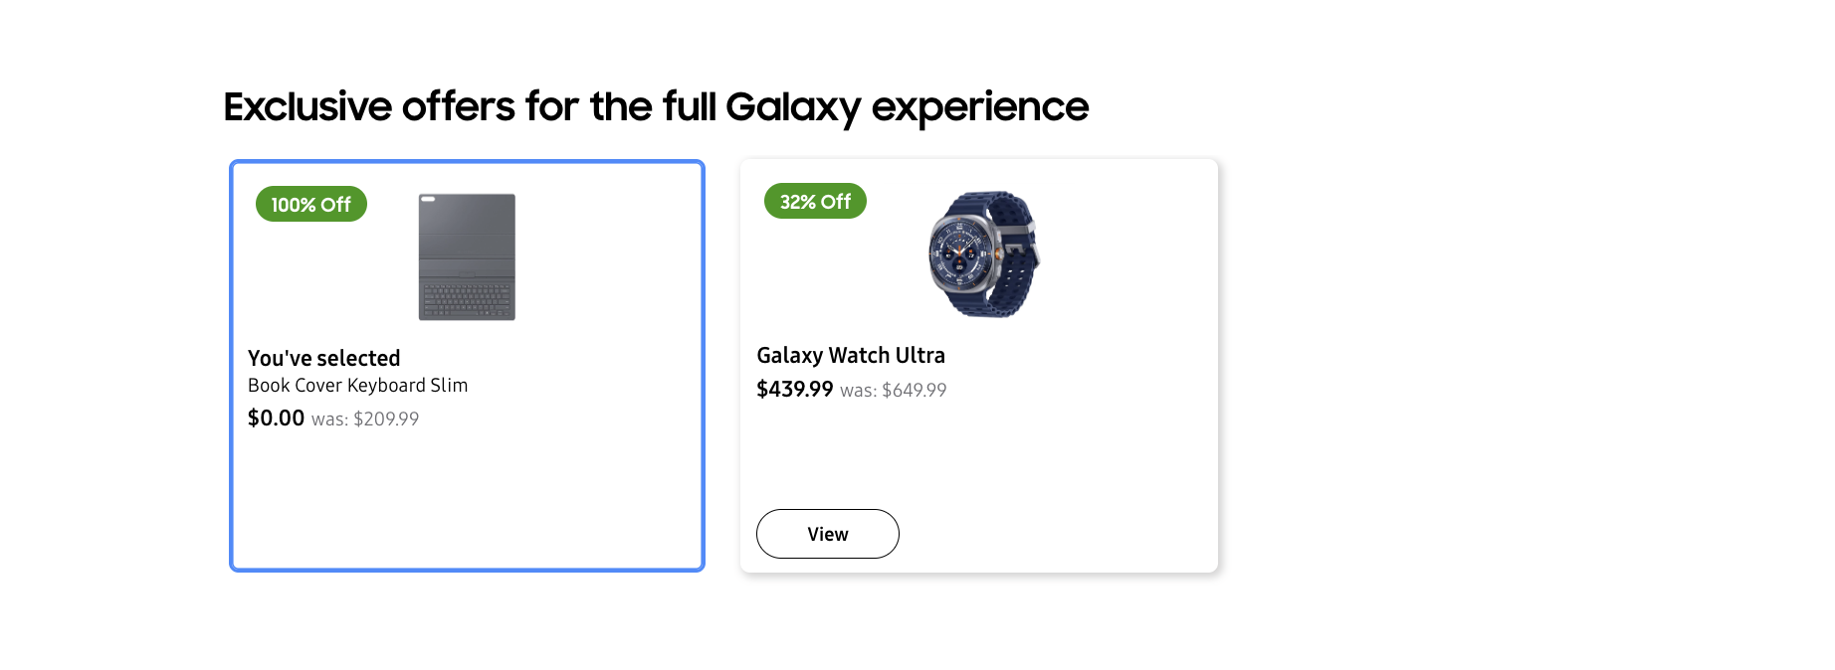
Task: Click the Galaxy Watch Ultra product name
Action: tap(851, 355)
